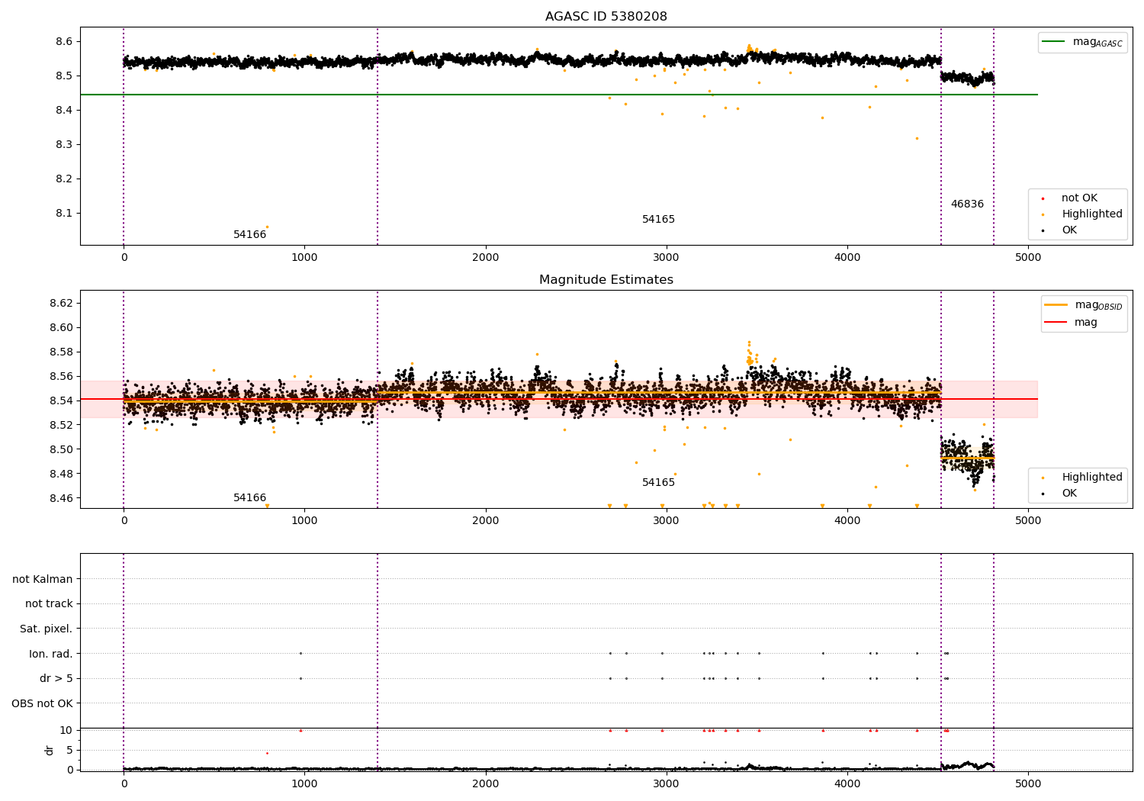
Task: Click the 'OBS not OK' axis label
Action: [43, 703]
